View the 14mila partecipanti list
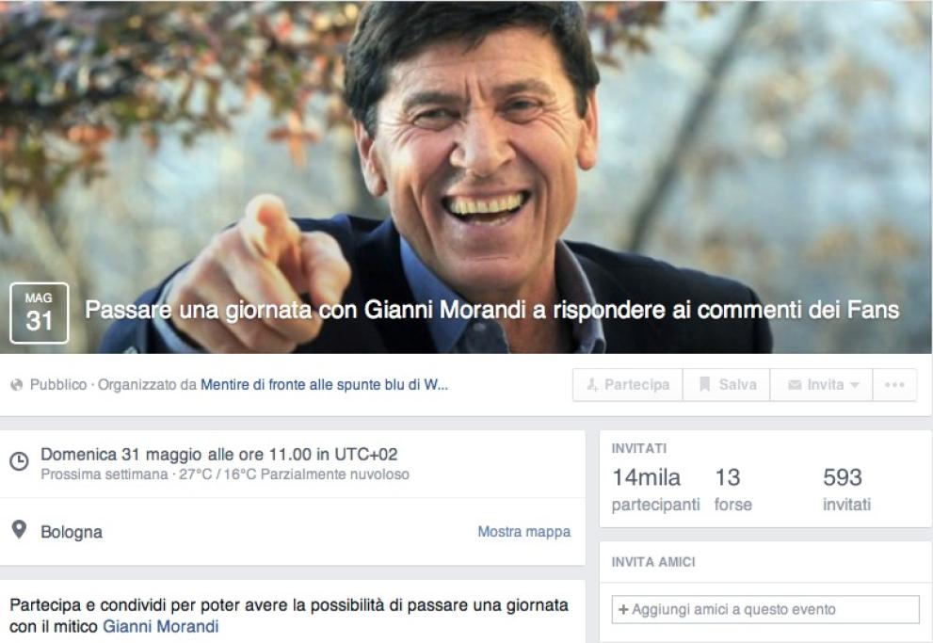933x643 pixels. [655, 490]
